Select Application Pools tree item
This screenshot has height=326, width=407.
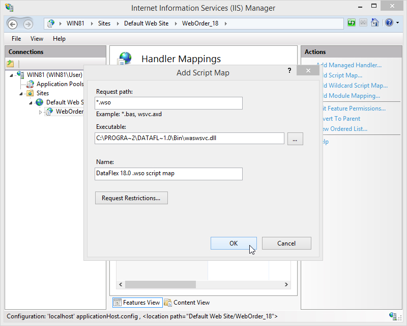click(x=60, y=84)
